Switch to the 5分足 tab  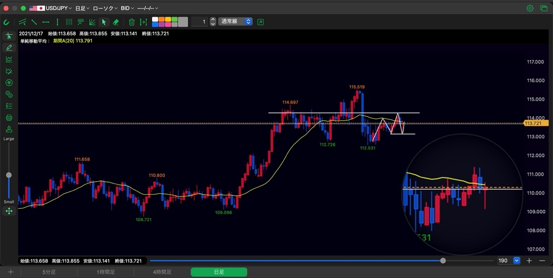(49, 272)
